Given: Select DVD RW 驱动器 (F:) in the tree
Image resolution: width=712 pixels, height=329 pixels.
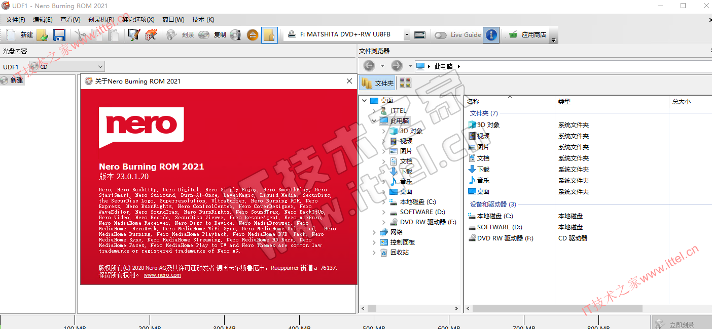Looking at the screenshot, I should [428, 222].
